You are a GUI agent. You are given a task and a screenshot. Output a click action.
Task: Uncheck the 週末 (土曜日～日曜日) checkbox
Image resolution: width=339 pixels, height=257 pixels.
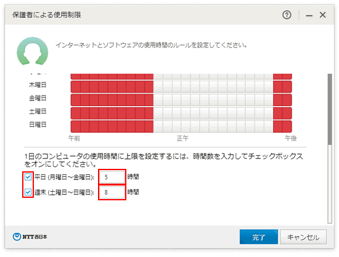tap(28, 192)
